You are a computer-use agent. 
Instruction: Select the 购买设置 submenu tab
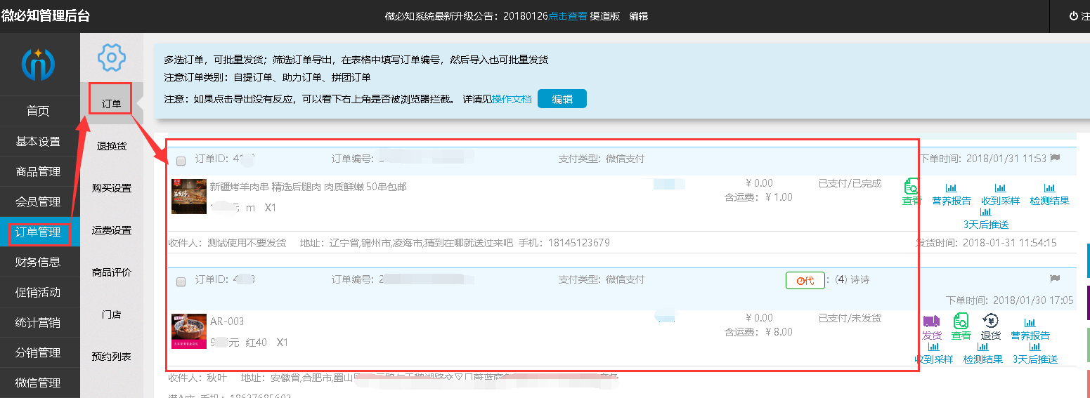click(x=111, y=188)
